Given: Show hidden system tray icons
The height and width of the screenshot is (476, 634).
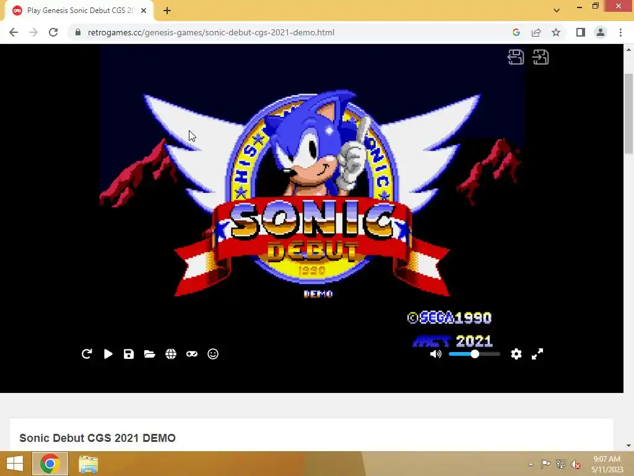Looking at the screenshot, I should 531,464.
